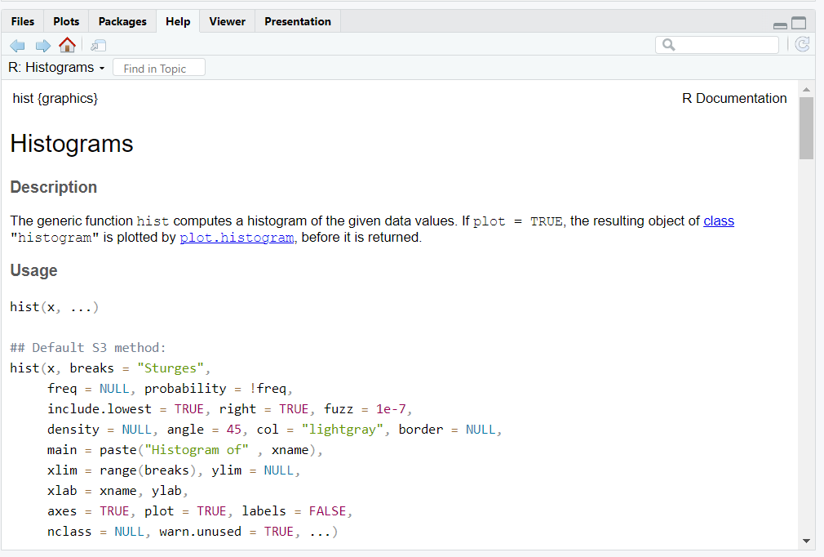The width and height of the screenshot is (824, 557).
Task: Show help in new window
Action: tap(99, 45)
